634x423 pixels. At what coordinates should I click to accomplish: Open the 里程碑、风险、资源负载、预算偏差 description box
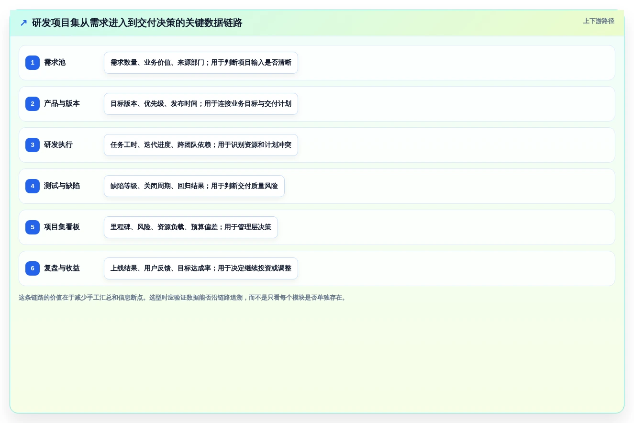191,227
